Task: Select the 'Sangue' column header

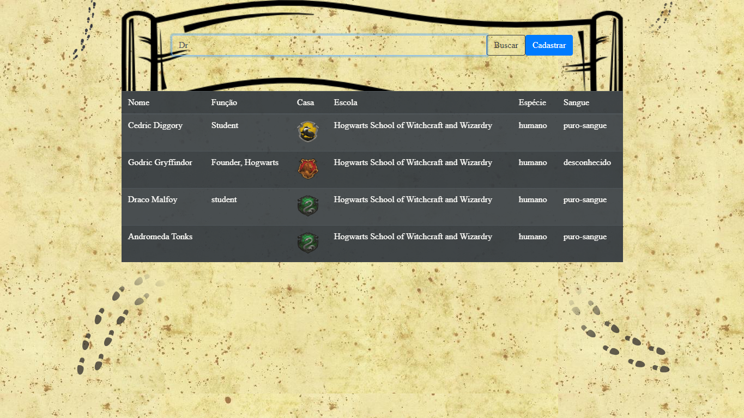Action: pos(576,102)
